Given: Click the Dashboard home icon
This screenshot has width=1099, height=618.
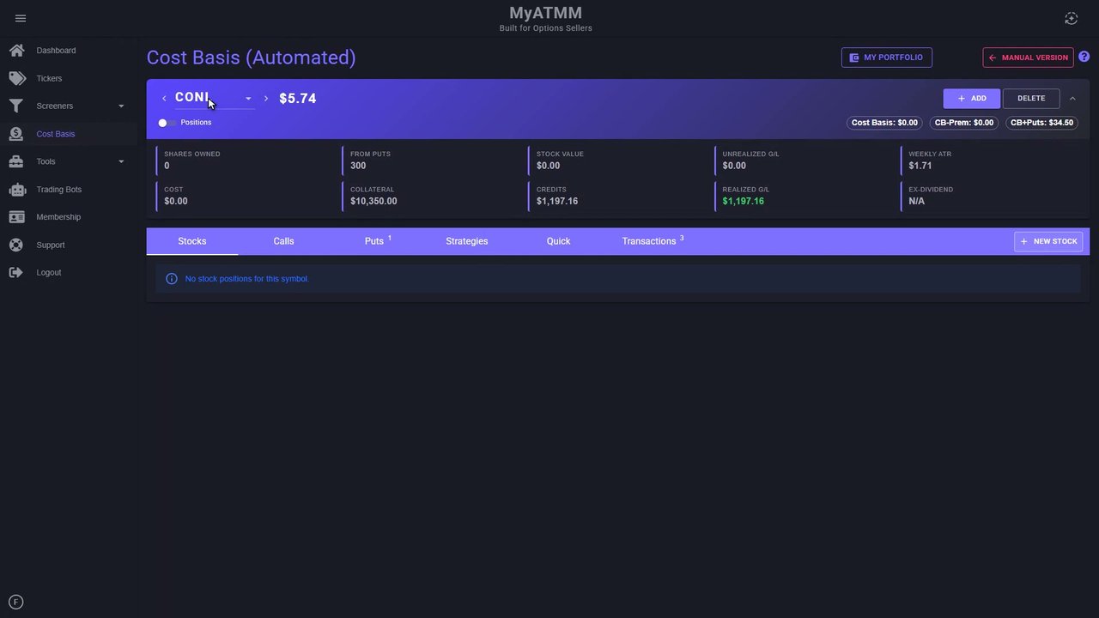Looking at the screenshot, I should [16, 51].
